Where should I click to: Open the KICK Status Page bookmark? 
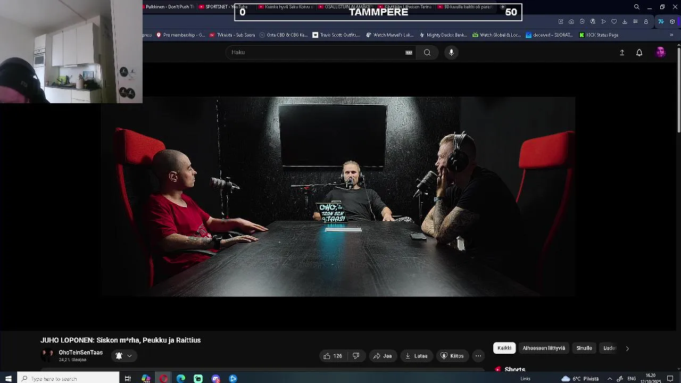599,35
